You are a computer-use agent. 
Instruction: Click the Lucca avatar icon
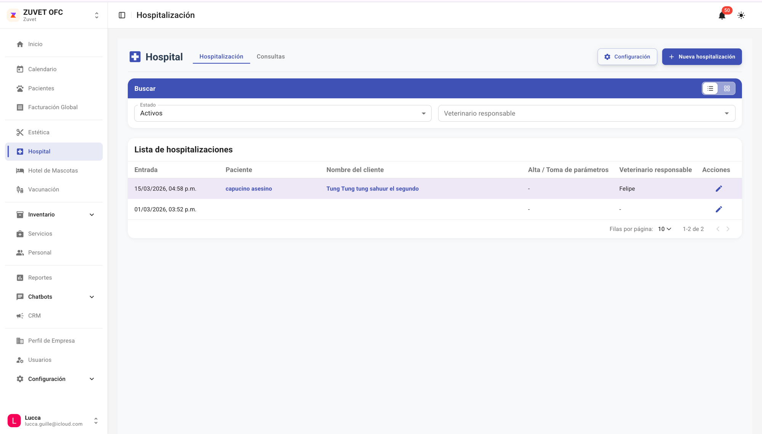14,421
